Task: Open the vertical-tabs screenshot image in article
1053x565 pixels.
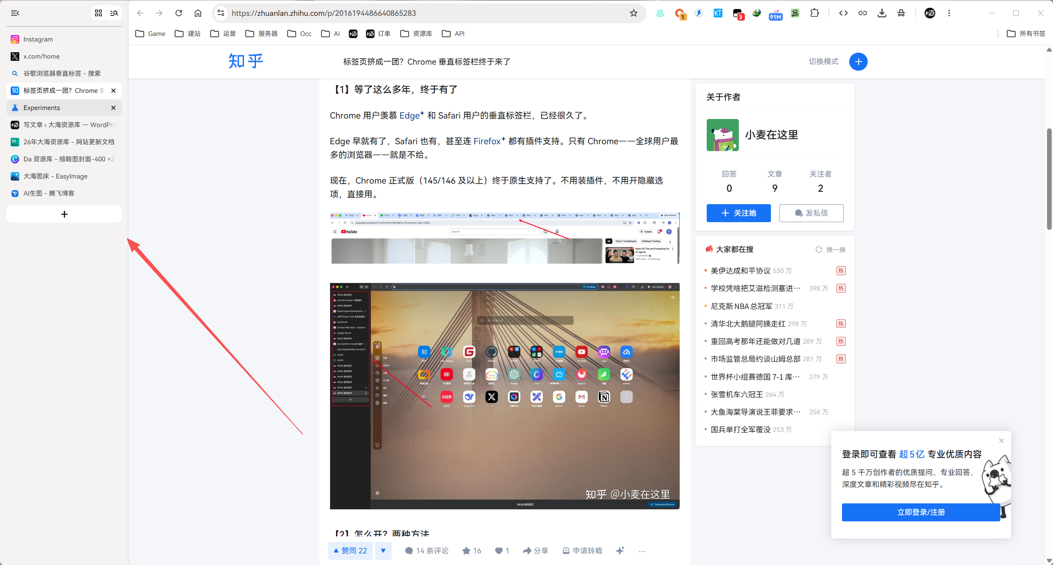Action: tap(505, 396)
